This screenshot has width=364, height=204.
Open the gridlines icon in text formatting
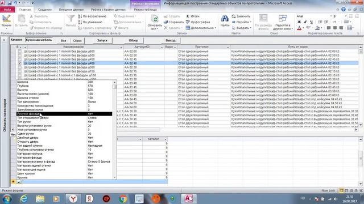click(350, 28)
